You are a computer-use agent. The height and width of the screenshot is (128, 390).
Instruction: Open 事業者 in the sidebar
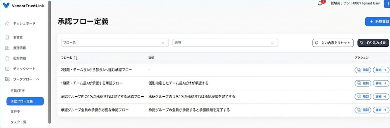[x=18, y=38]
